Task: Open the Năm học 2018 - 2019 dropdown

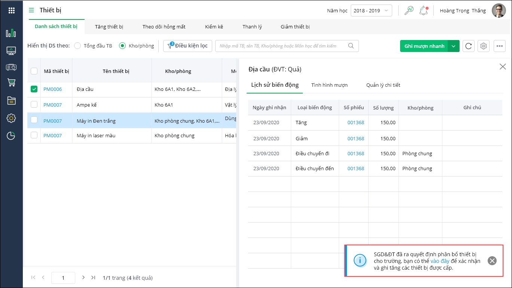Action: tap(371, 10)
